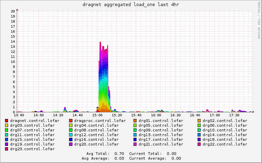Click the y-axis value 20
Screen dimensions: 262x163
pos(13,11)
